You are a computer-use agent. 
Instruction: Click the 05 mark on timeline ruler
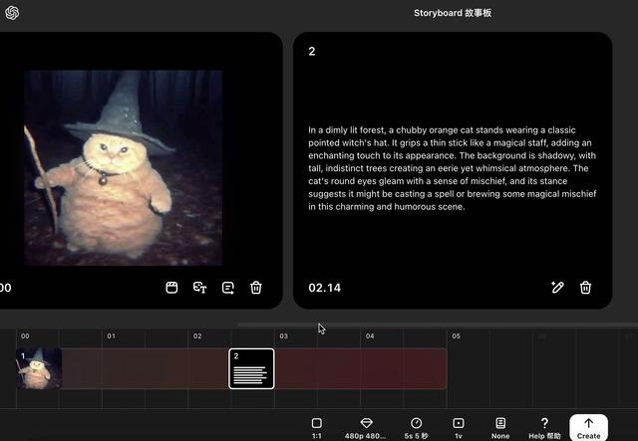tap(456, 336)
